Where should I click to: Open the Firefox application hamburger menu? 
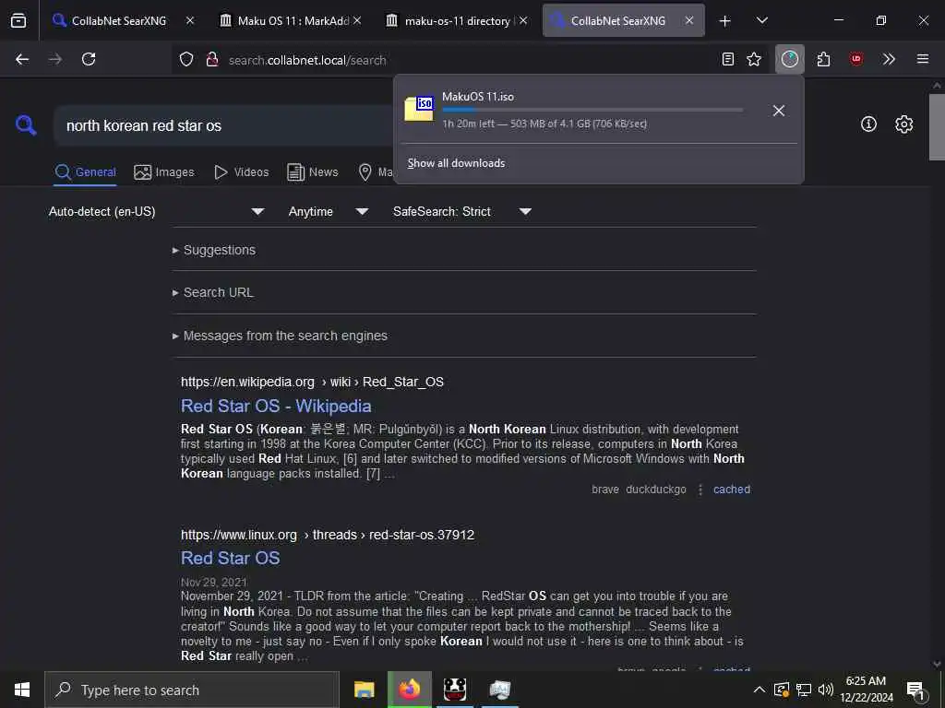click(x=923, y=59)
